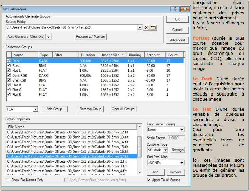Open the Source Folder path dropdown
The height and width of the screenshot is (191, 249).
pyautogui.click(x=140, y=28)
